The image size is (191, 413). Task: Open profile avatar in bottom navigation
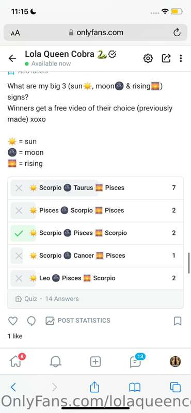(x=175, y=362)
